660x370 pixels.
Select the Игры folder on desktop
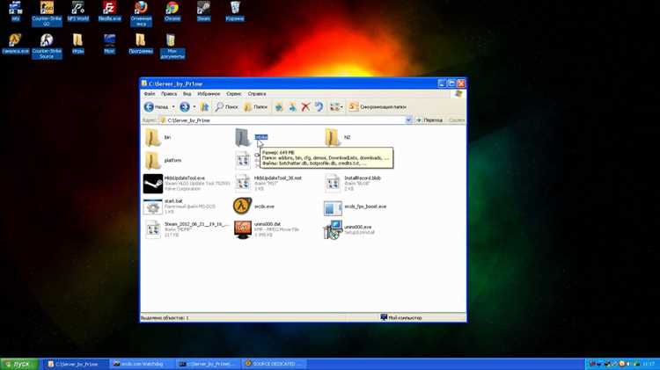click(x=77, y=43)
